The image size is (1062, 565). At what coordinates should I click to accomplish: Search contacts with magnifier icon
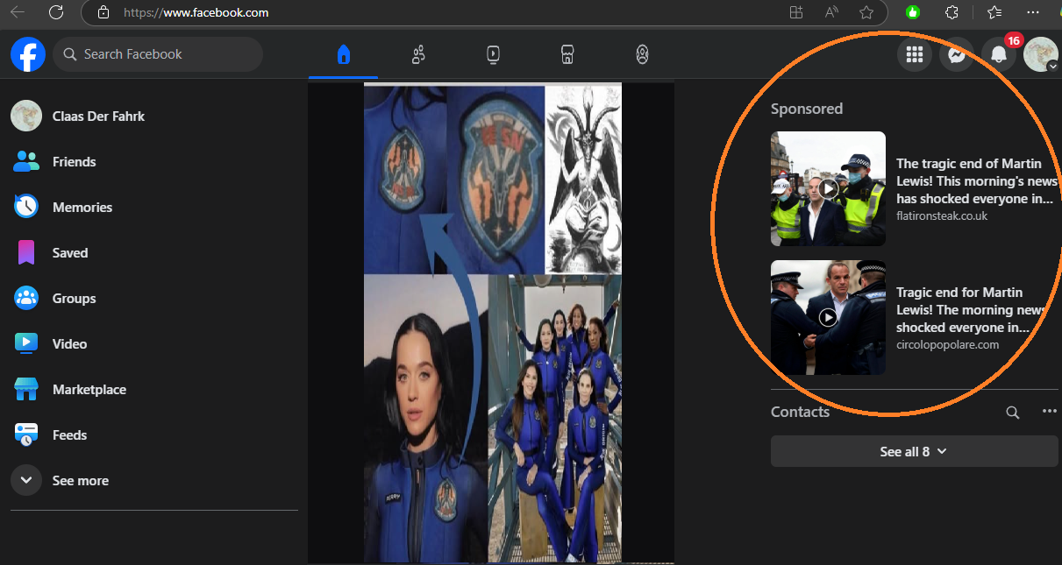1012,412
